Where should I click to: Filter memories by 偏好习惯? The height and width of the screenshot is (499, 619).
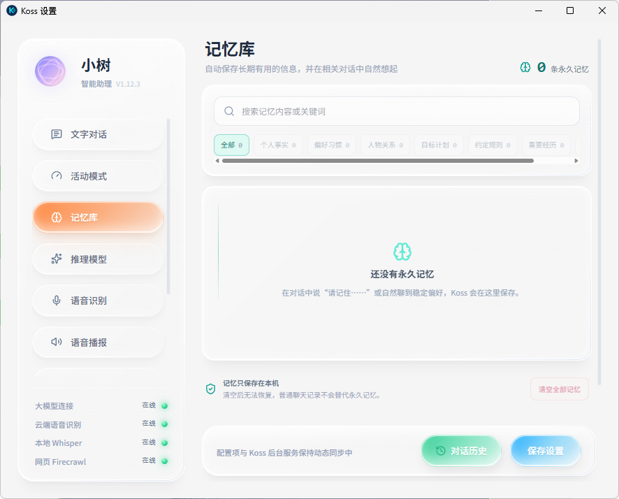click(x=332, y=145)
